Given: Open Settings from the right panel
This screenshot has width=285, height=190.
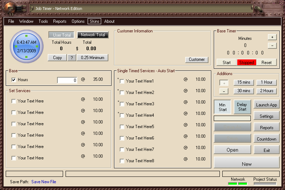Looking at the screenshot, I should 266,116.
